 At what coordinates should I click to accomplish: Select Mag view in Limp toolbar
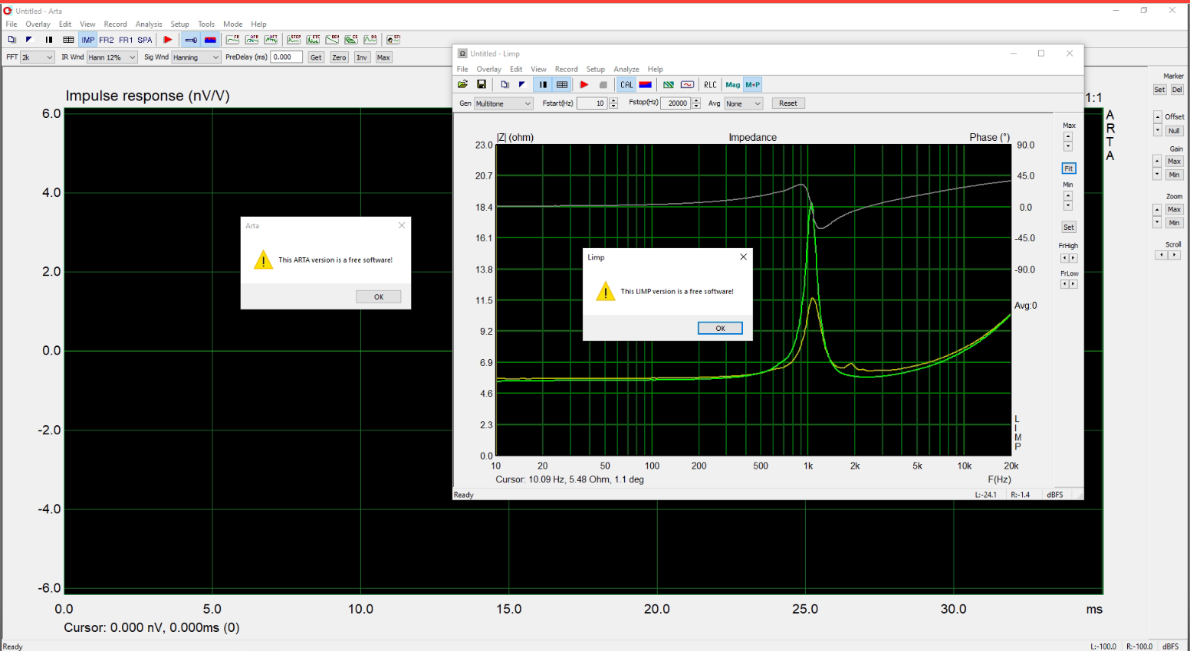[x=733, y=85]
